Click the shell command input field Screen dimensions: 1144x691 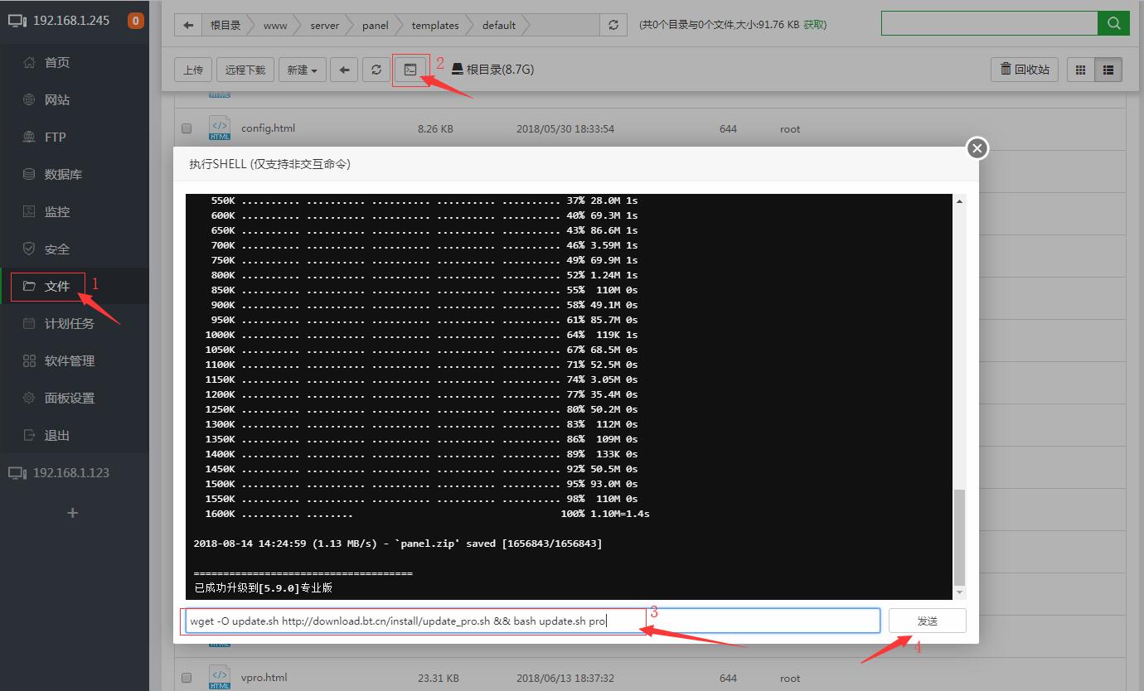(532, 621)
